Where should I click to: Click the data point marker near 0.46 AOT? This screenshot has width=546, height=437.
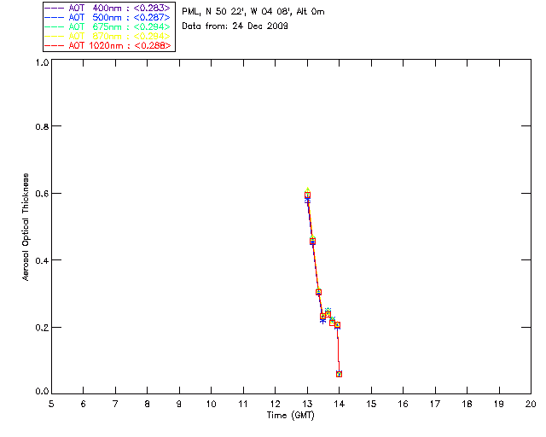click(313, 242)
